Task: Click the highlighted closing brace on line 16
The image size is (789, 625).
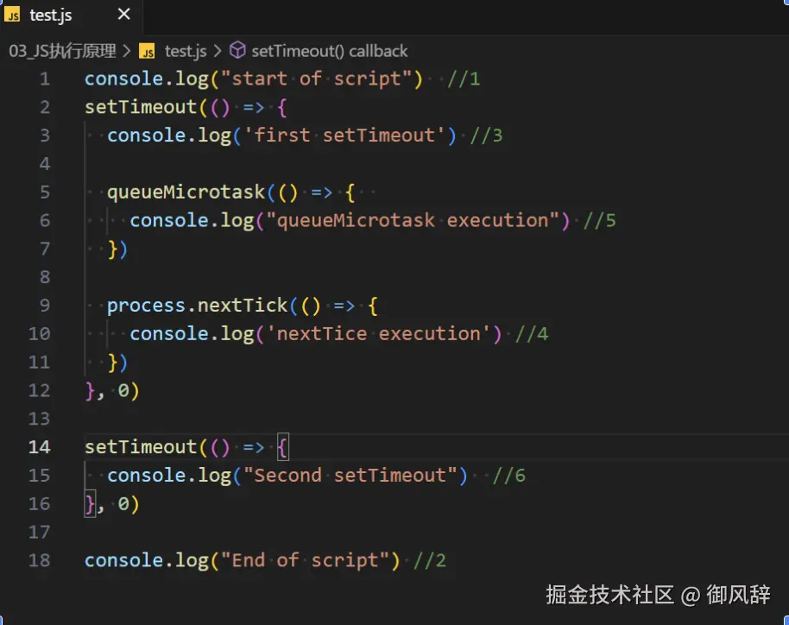Action: click(x=90, y=504)
